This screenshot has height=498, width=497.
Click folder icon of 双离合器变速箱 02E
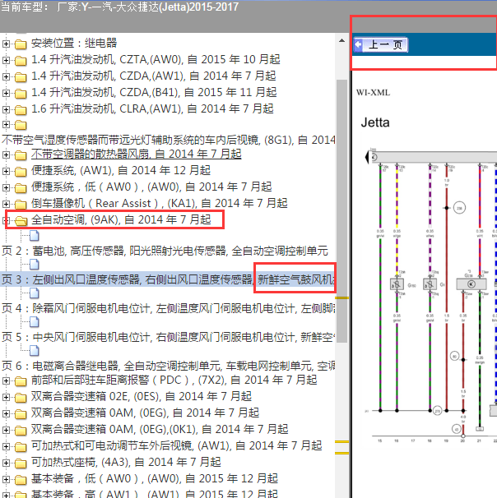click(21, 397)
